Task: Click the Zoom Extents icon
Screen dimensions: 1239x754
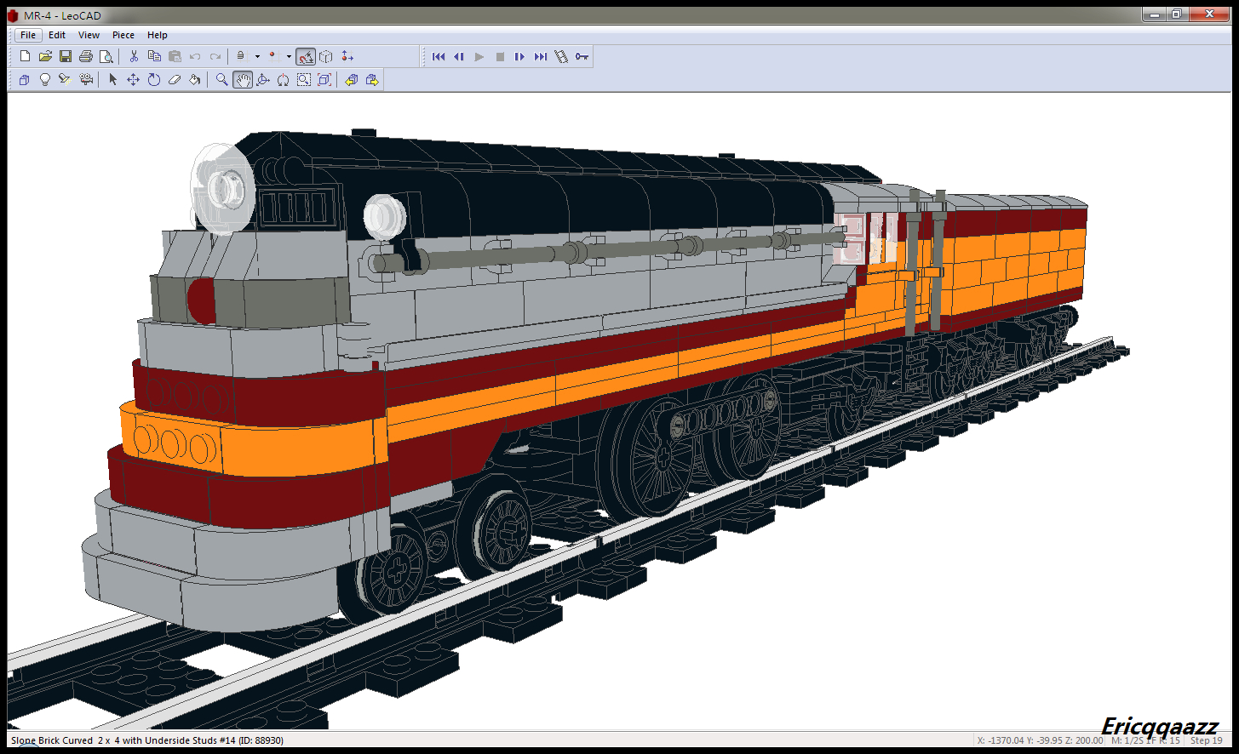Action: [324, 79]
